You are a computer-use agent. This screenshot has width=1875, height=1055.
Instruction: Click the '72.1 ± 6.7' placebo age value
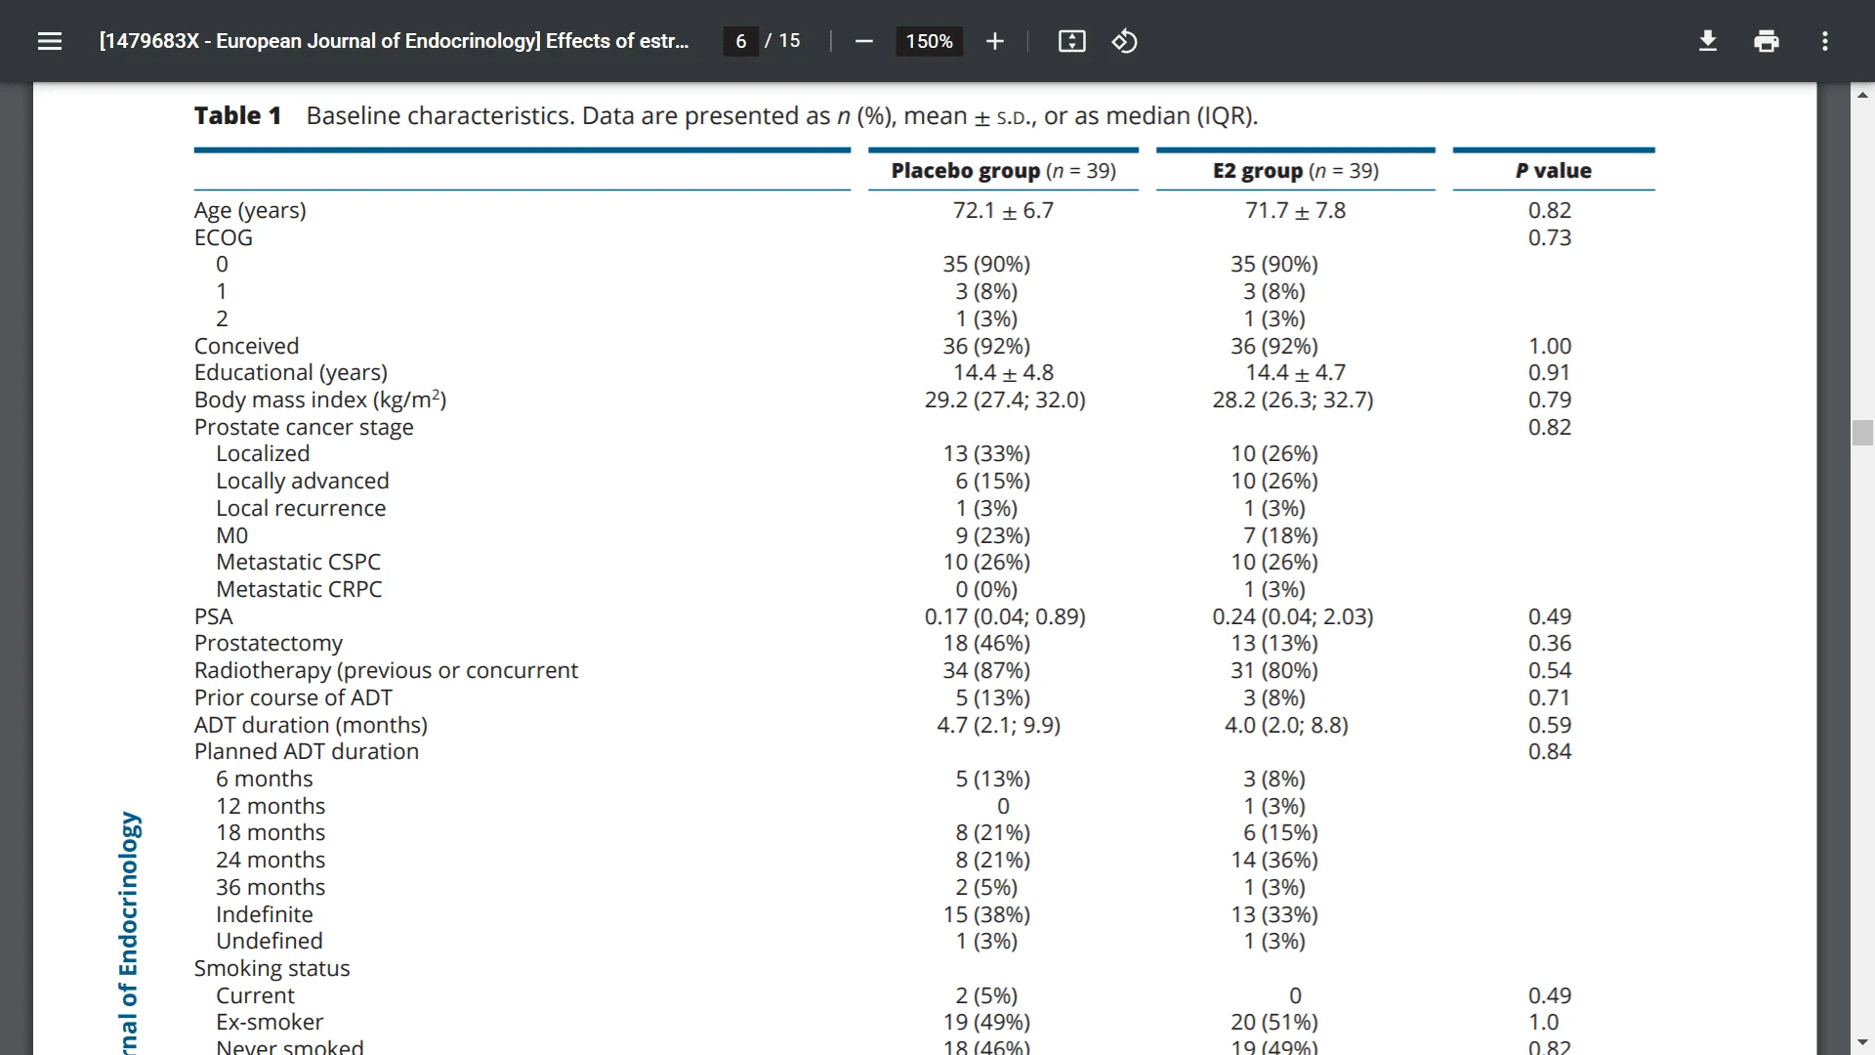1003,210
